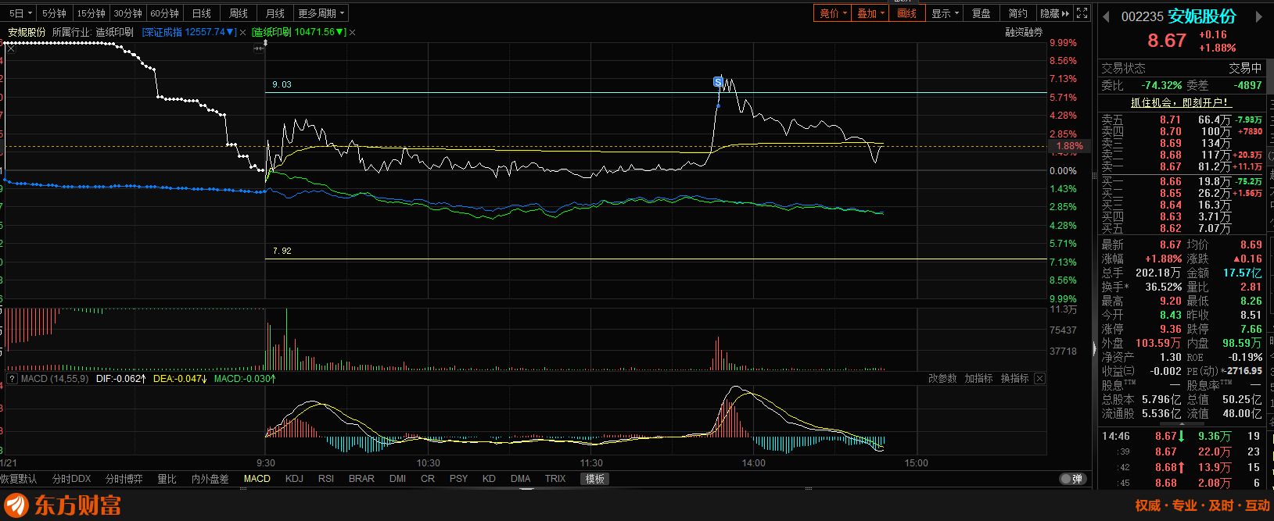Select the KDJ indicator tab

coord(294,479)
